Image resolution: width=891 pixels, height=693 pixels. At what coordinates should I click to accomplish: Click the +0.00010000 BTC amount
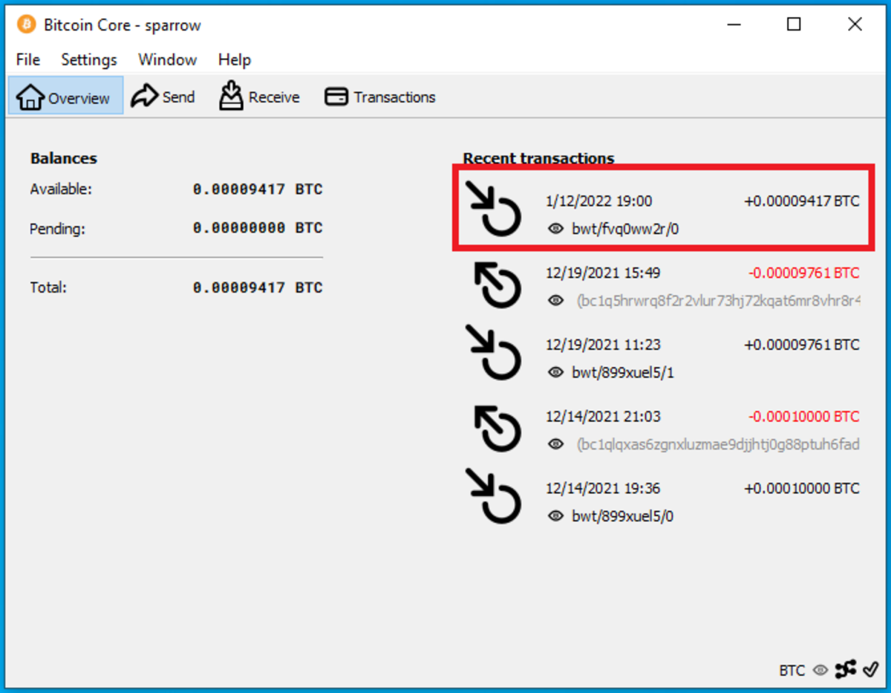802,488
